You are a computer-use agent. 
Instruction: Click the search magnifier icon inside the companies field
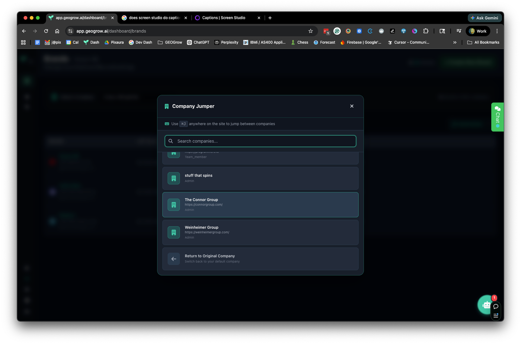click(x=170, y=141)
